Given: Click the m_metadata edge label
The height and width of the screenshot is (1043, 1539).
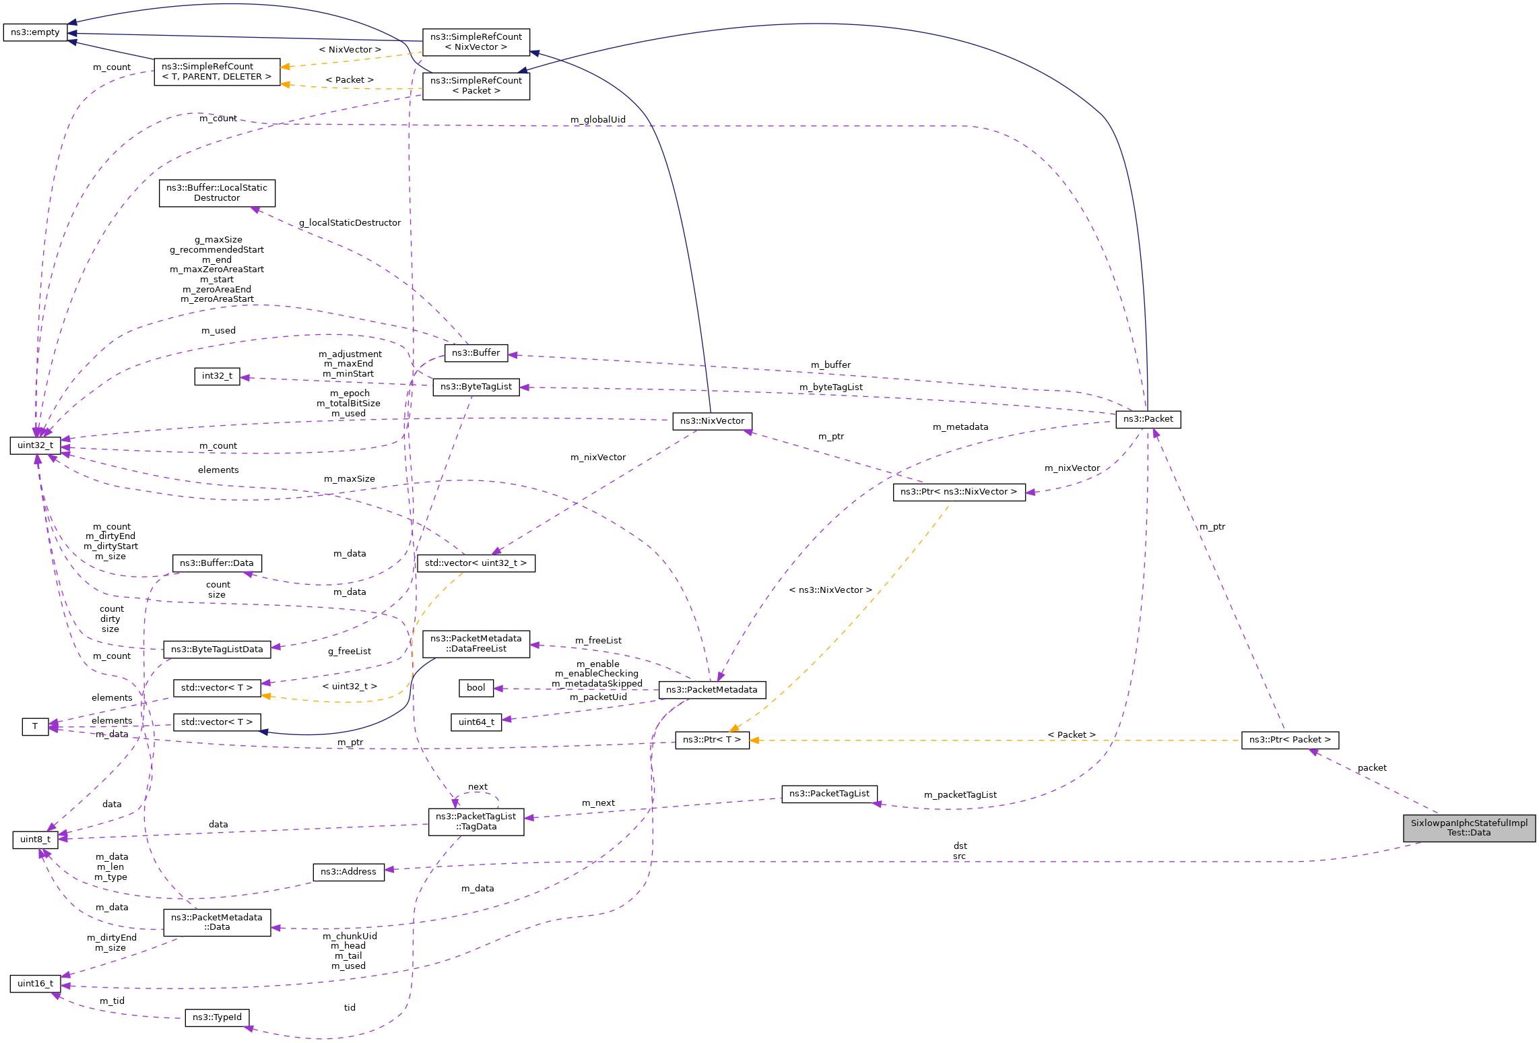Looking at the screenshot, I should tap(960, 427).
